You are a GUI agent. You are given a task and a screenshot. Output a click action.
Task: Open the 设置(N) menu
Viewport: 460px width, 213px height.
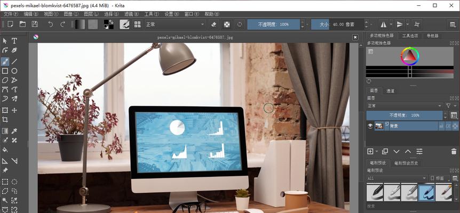[171, 14]
